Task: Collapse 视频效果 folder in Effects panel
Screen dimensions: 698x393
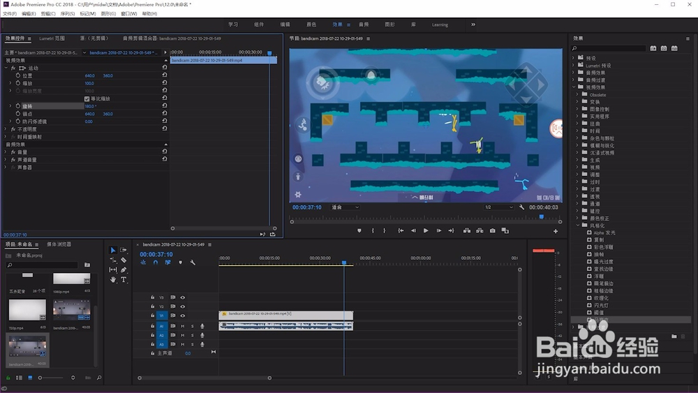Action: coord(574,87)
